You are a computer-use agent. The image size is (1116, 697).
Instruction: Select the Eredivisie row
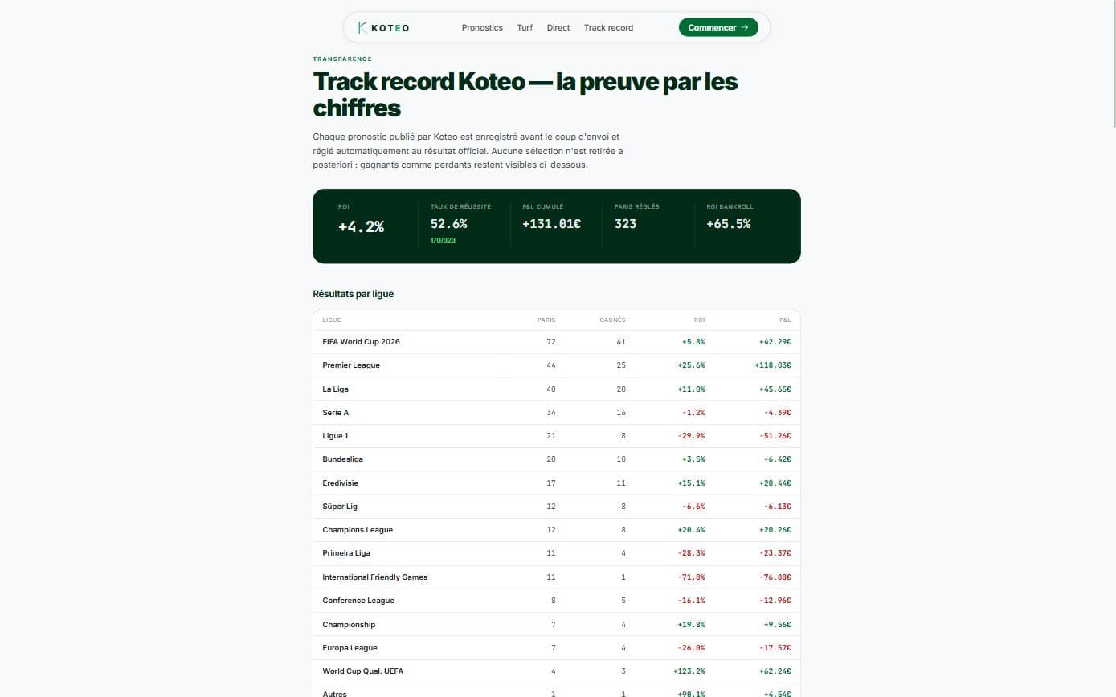pos(557,483)
